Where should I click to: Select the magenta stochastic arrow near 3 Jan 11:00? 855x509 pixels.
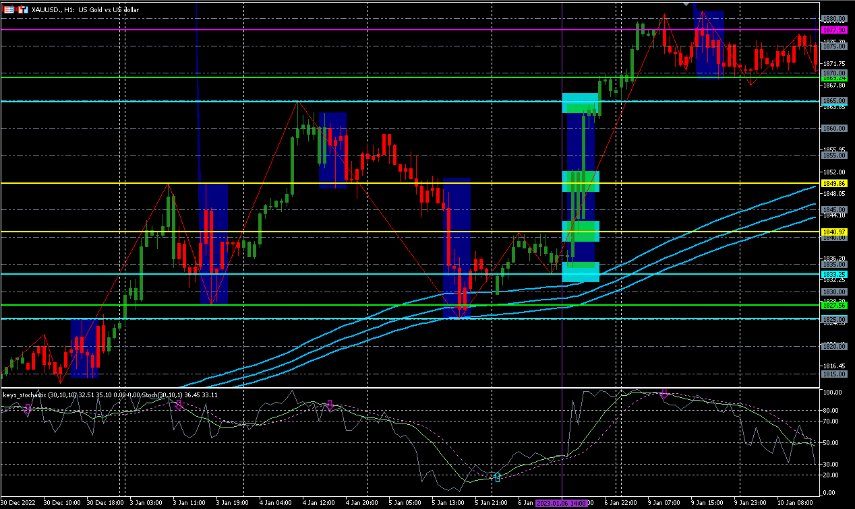coord(179,404)
